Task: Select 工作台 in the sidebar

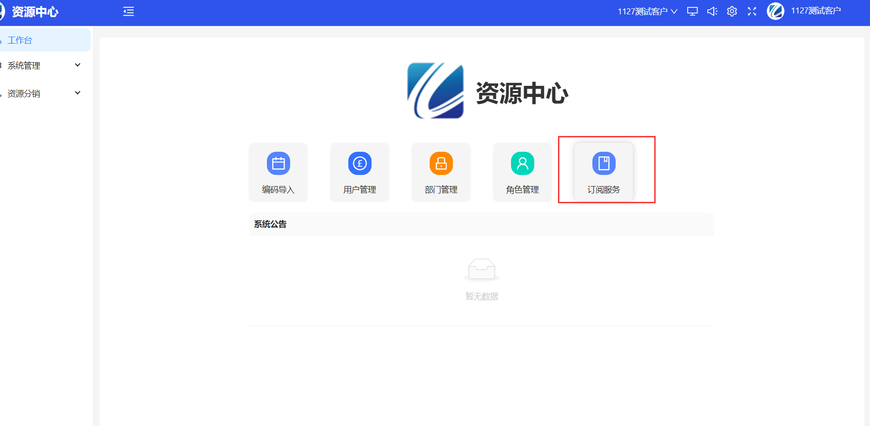Action: pos(45,40)
